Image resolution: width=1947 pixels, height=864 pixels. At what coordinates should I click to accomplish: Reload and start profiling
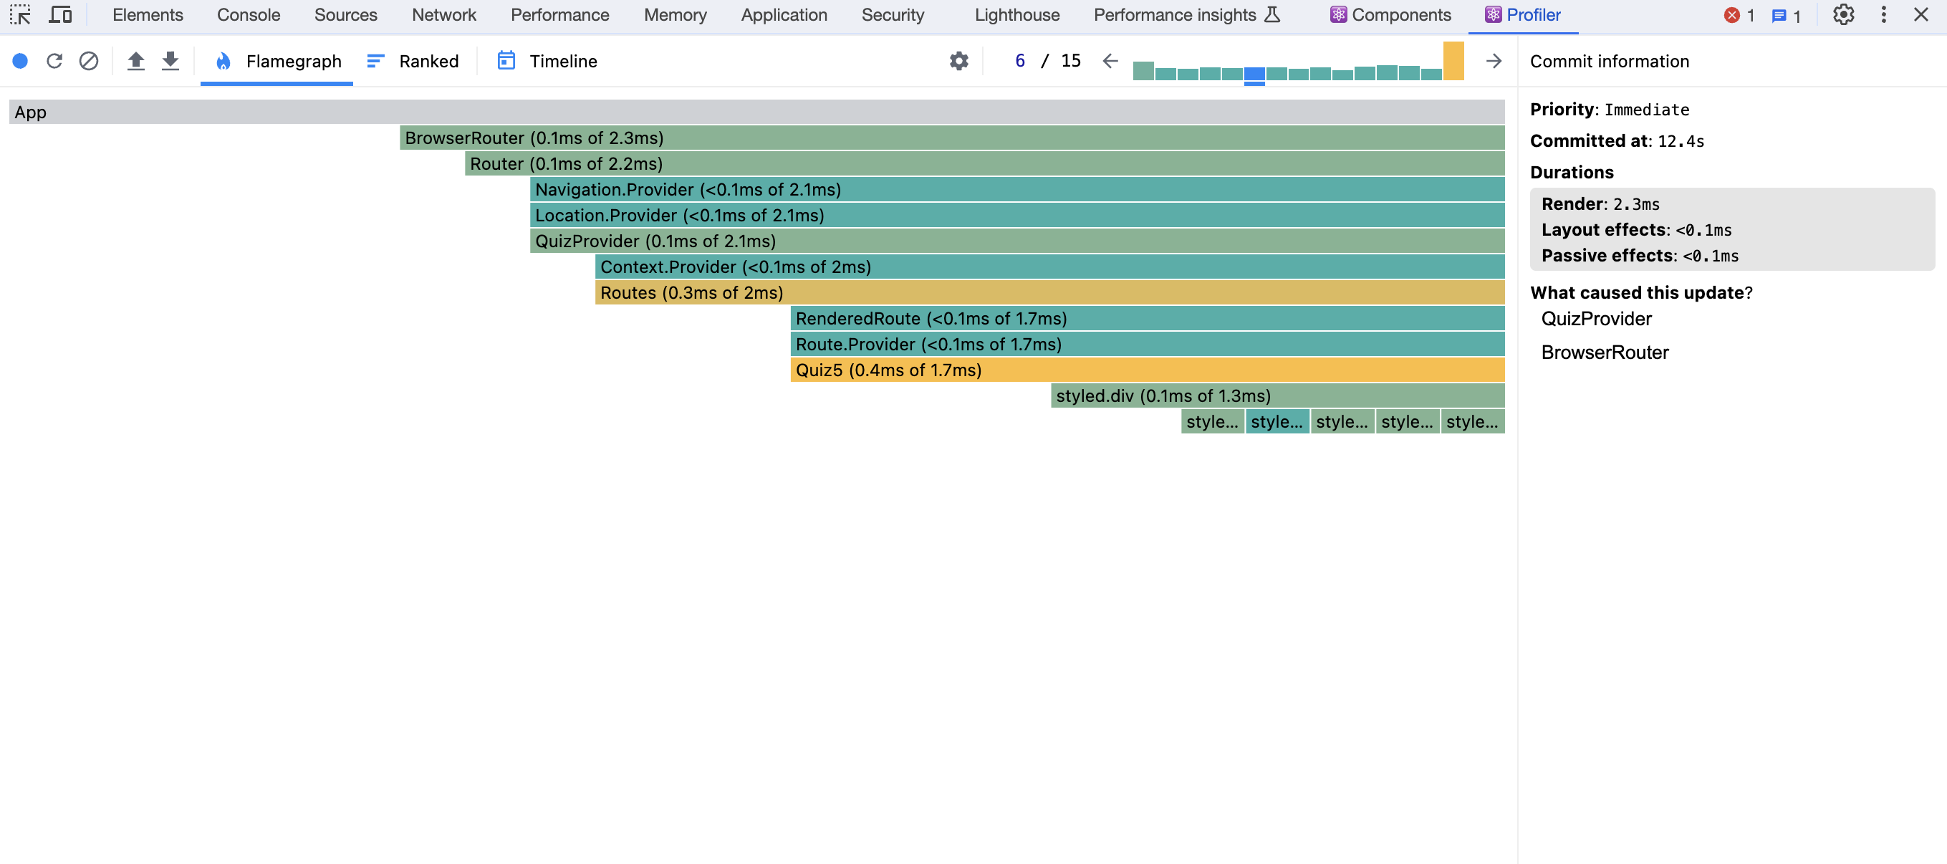coord(54,61)
